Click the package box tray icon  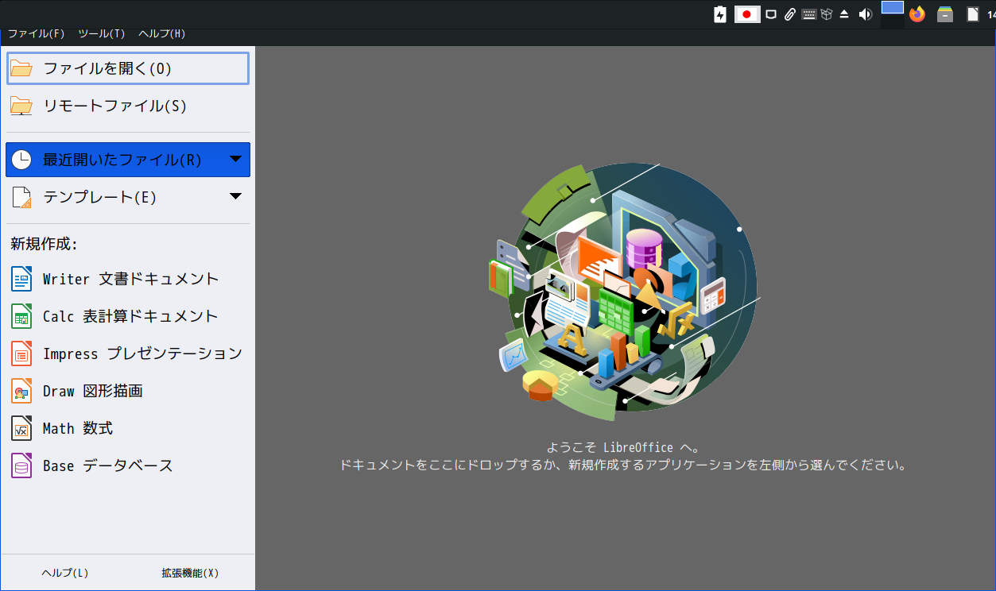(x=827, y=14)
